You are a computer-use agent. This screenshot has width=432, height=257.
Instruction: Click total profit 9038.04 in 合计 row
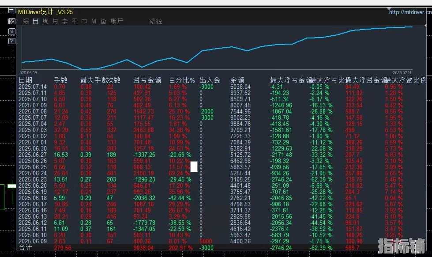click(x=143, y=248)
